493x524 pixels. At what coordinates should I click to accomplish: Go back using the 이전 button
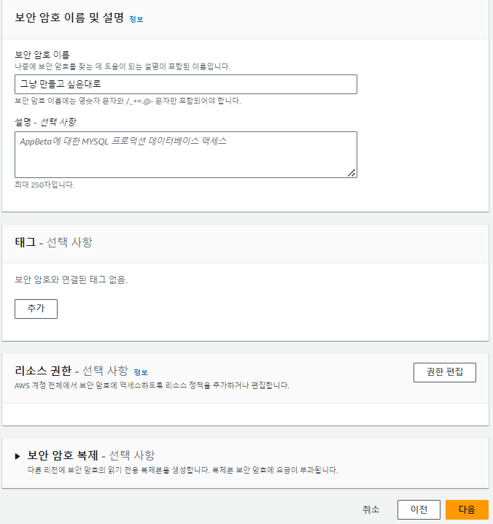point(419,509)
